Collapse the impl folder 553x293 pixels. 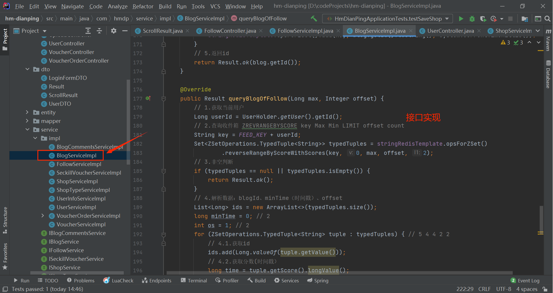[x=35, y=138]
